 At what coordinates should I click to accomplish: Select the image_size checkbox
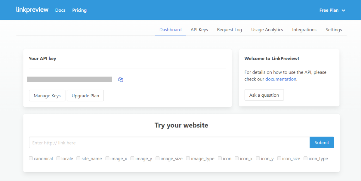point(158,158)
